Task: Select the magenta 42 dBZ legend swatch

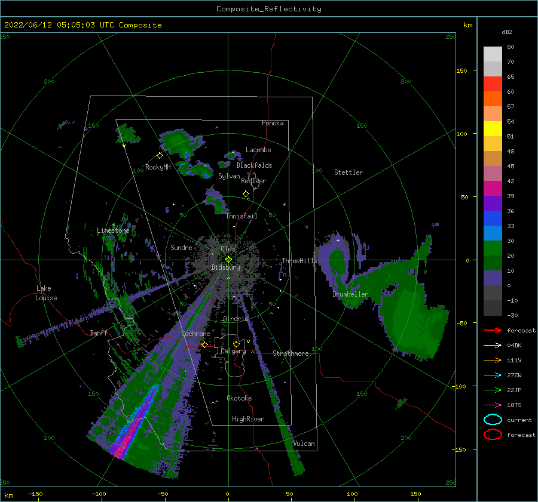Action: pos(493,188)
